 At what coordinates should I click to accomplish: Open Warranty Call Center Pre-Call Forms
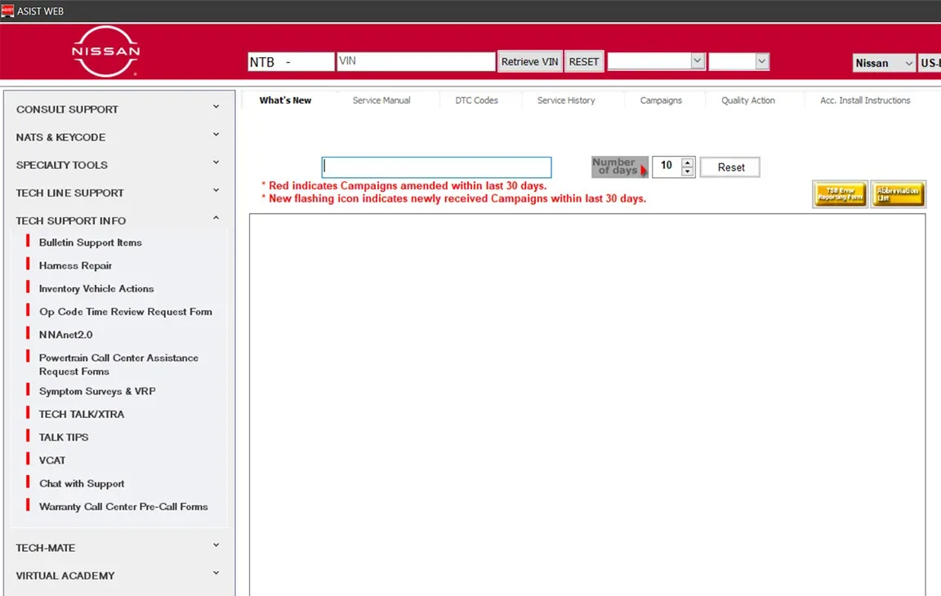pos(123,507)
